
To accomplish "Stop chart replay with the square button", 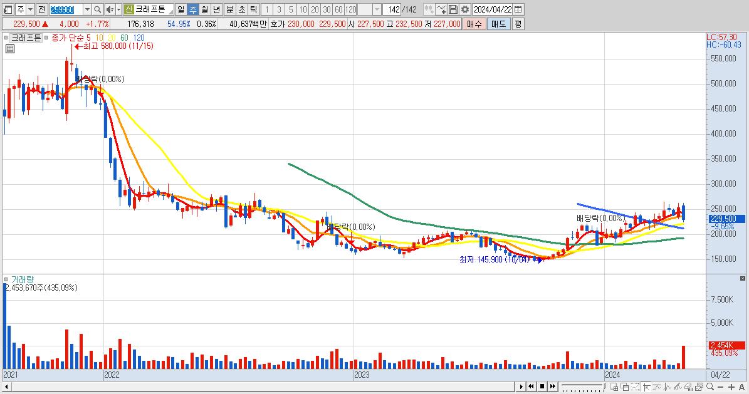I will coord(542,386).
